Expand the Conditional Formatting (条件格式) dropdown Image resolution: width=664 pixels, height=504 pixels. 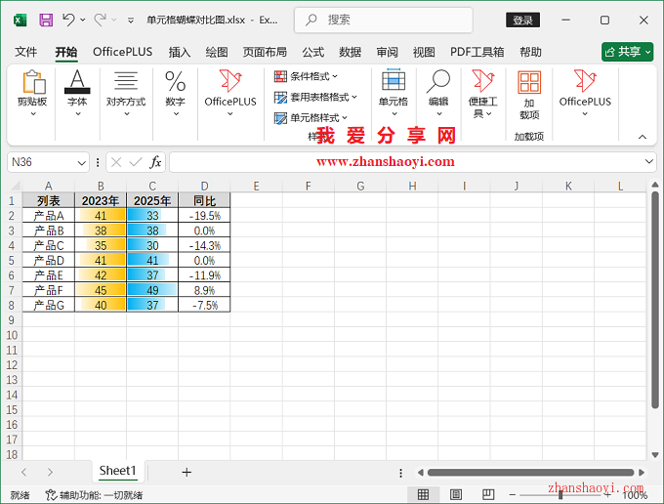coord(307,76)
